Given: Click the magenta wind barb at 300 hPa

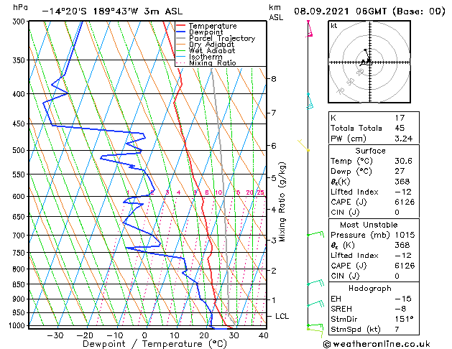Looking at the screenshot, I should pyautogui.click(x=309, y=29).
